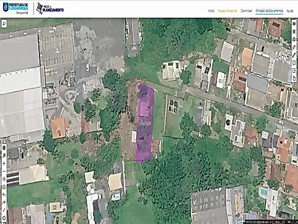Click the shield-shaped icon in the right toolbar
Screen dimensions: 298x224
point(294,63)
